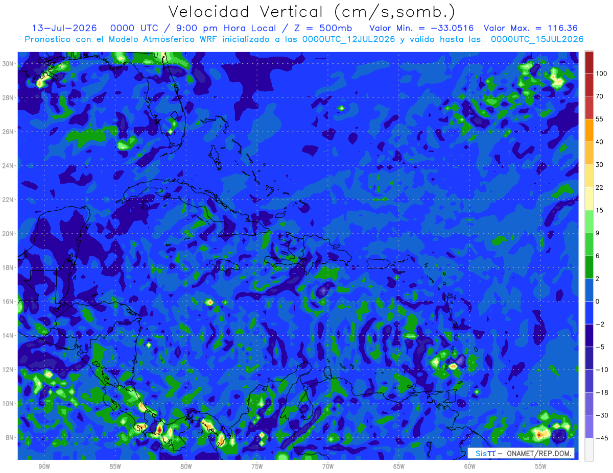Click the colorbar label '100'

tap(601, 73)
